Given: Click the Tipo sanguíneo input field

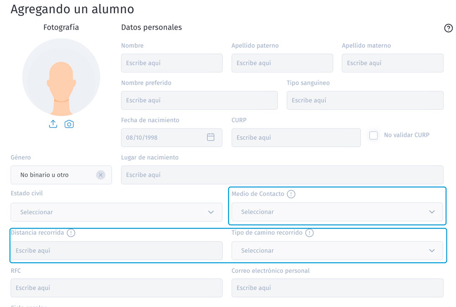Looking at the screenshot, I should (365, 100).
